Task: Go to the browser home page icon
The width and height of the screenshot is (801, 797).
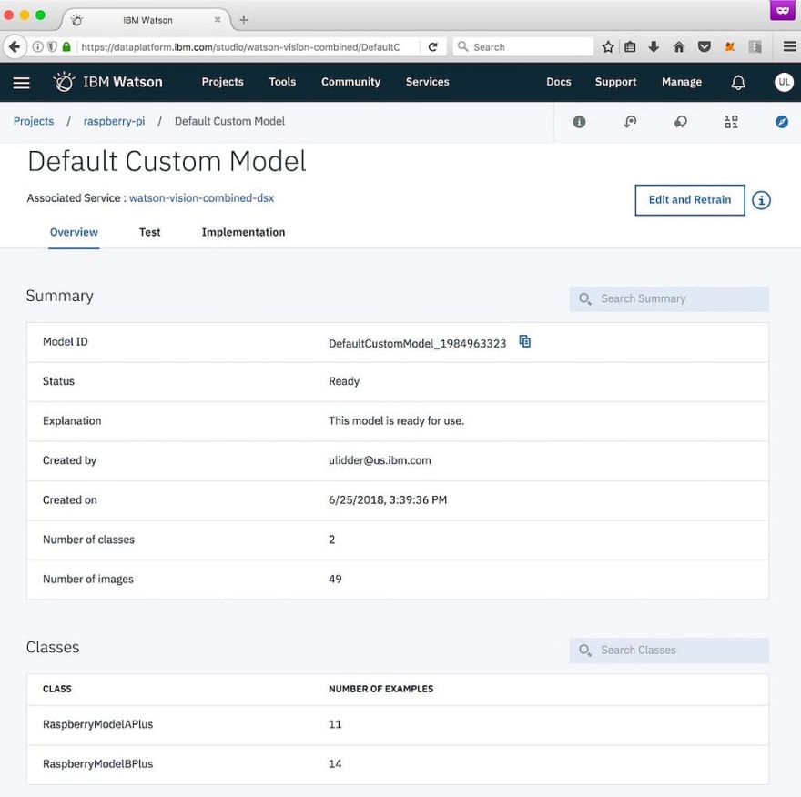Action: click(x=678, y=47)
